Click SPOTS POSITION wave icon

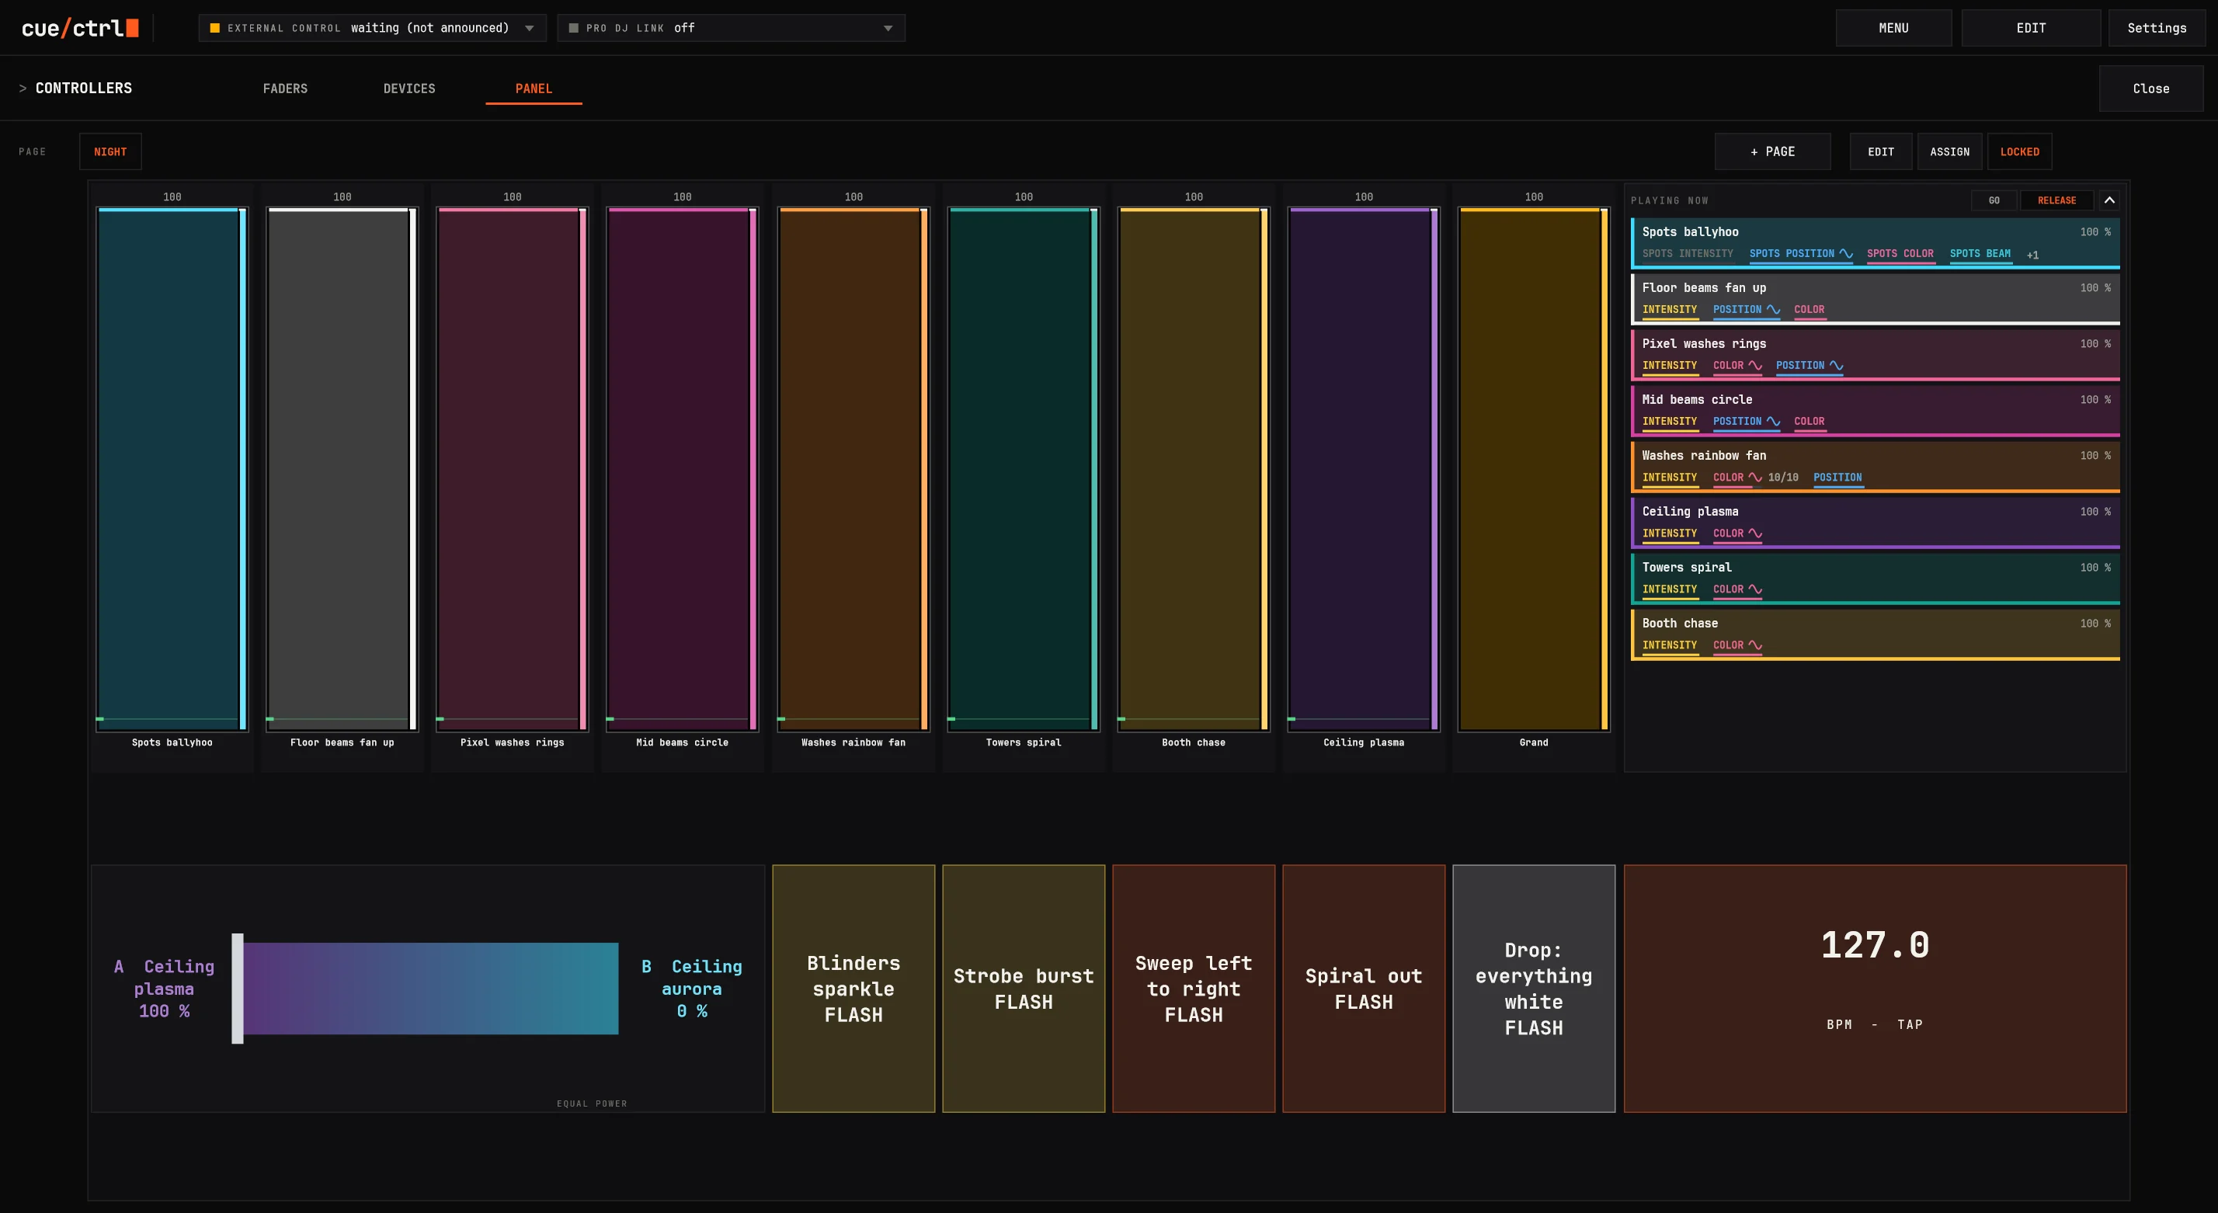click(1845, 253)
